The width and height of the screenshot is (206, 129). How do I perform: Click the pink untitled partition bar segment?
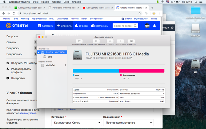(x=142, y=71)
